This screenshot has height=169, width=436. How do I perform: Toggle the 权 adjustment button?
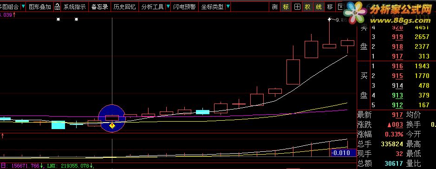307,7
